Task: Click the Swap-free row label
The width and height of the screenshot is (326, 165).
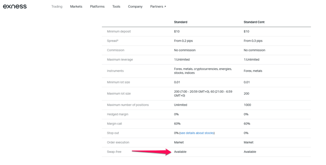Action: tap(114, 152)
